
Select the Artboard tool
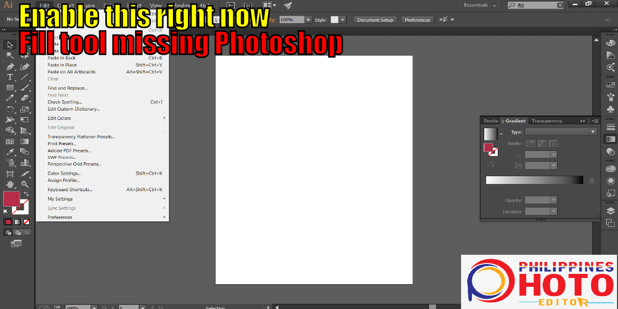tap(10, 173)
